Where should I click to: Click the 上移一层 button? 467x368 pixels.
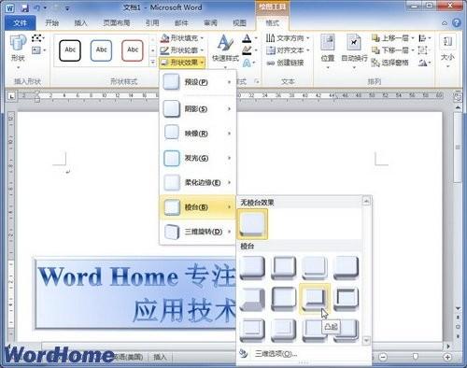pos(392,38)
